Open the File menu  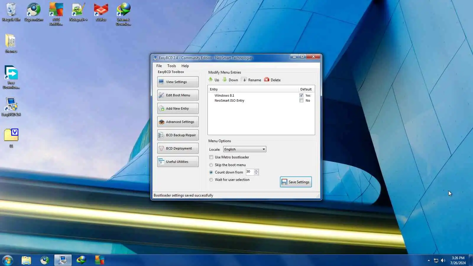pyautogui.click(x=159, y=66)
